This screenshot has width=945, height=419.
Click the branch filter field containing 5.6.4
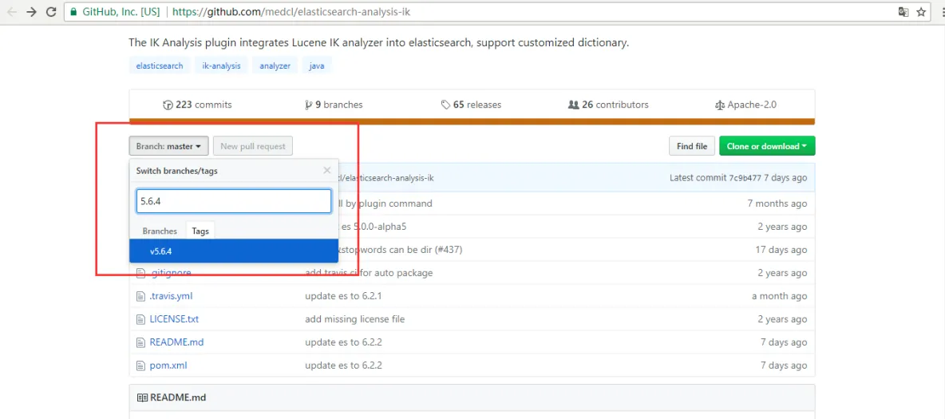pos(234,201)
